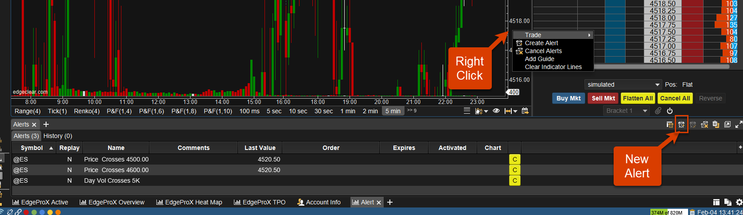The width and height of the screenshot is (743, 215).
Task: Open the simulated account dropdown
Action: (x=623, y=84)
